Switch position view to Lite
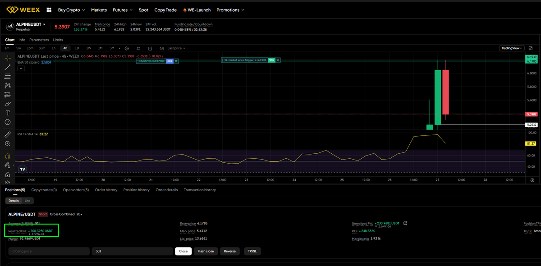 28,201
